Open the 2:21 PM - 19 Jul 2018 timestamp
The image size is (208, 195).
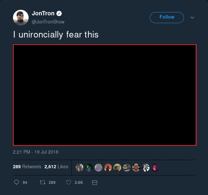pyautogui.click(x=36, y=152)
